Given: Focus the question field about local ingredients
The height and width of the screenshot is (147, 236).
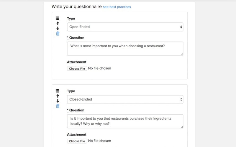Looking at the screenshot, I should [125, 121].
